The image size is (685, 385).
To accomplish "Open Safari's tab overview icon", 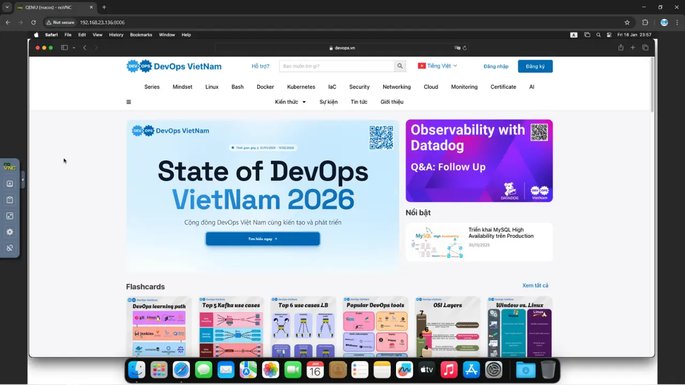I will pyautogui.click(x=645, y=48).
